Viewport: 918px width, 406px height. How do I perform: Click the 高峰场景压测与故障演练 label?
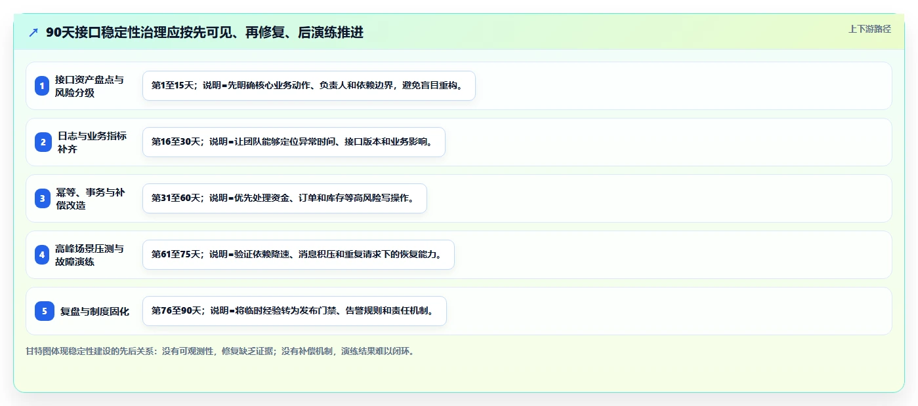coord(89,255)
